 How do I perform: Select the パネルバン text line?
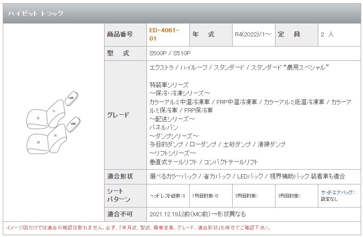[x=164, y=127]
